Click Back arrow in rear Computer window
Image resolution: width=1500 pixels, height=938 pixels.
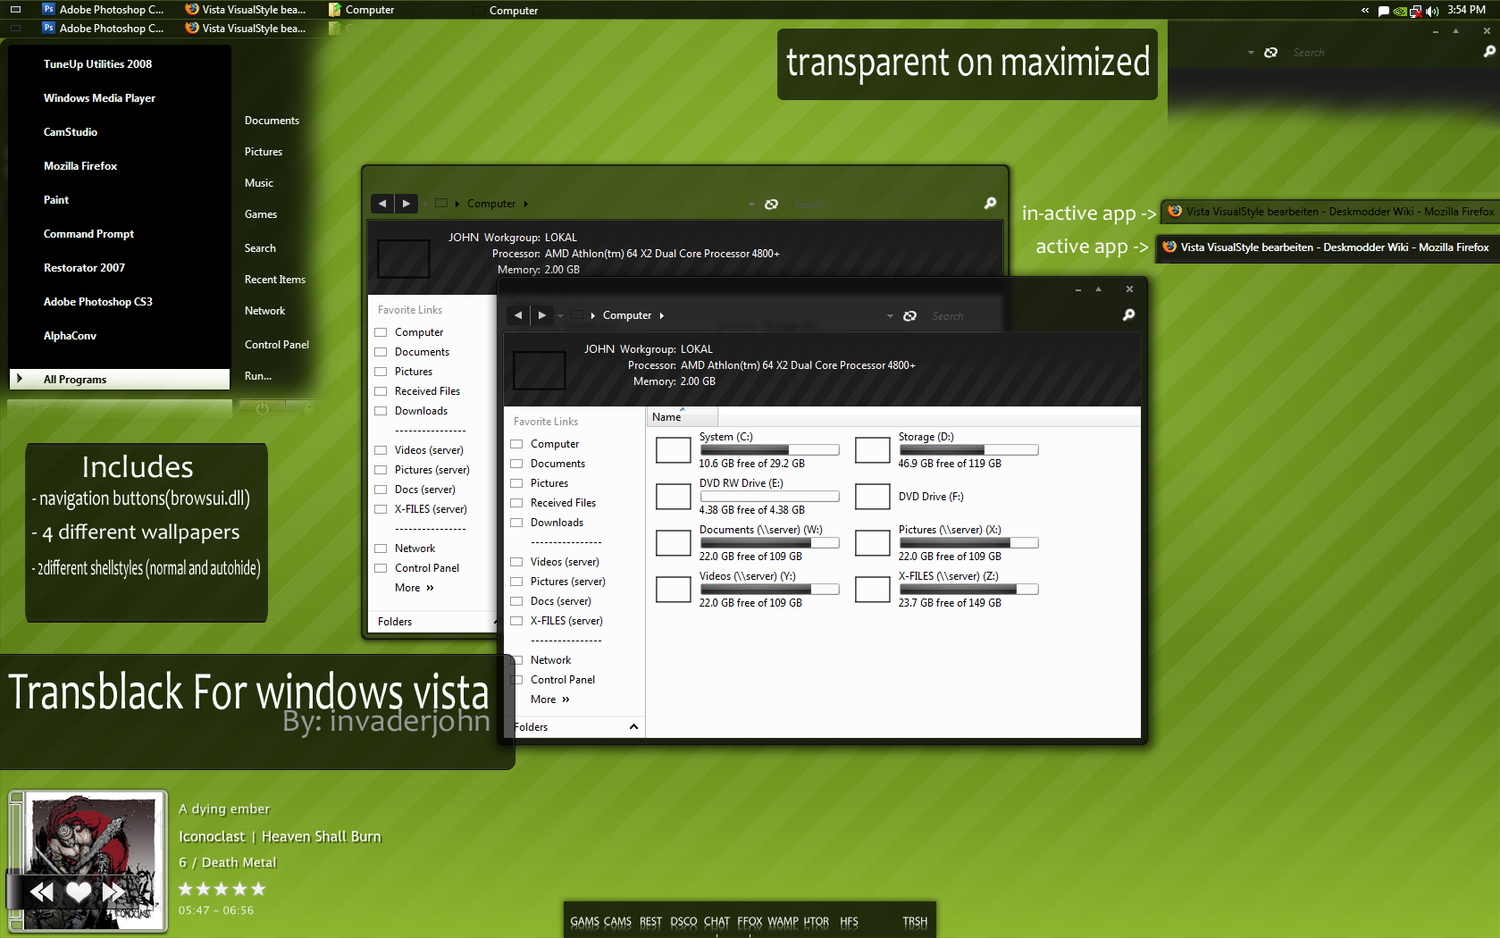coord(382,204)
